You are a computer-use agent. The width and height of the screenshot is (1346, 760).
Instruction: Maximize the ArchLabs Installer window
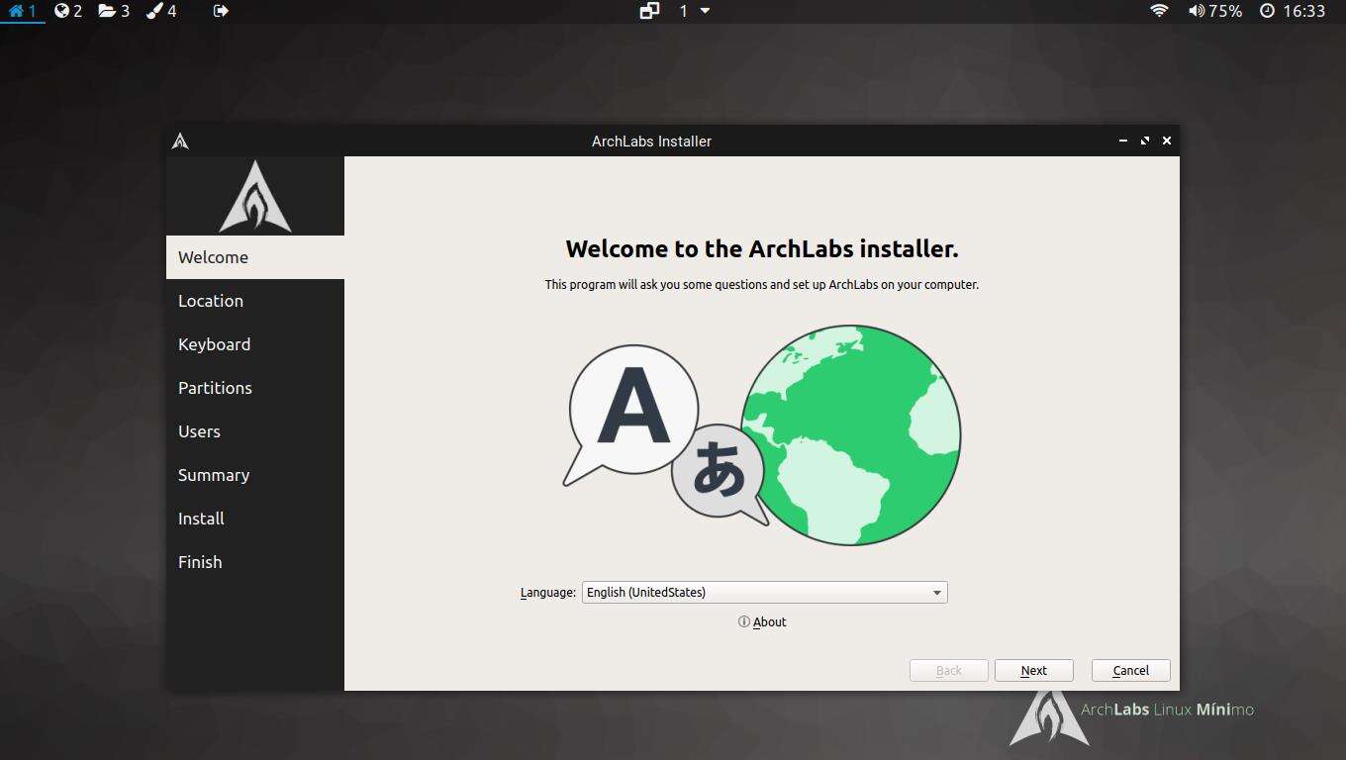coord(1145,142)
